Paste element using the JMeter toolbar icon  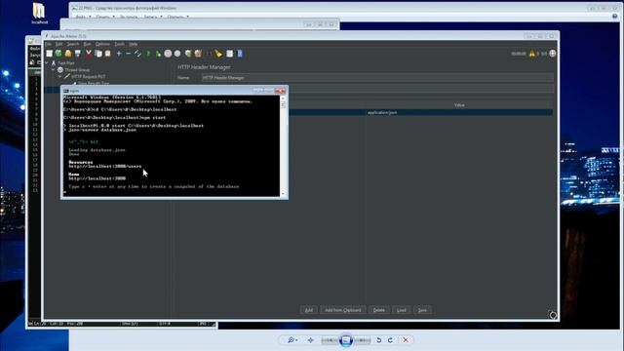pos(108,54)
